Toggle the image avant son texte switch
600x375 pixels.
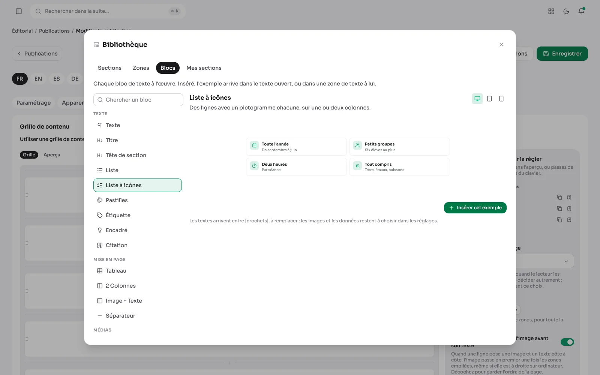tap(567, 342)
